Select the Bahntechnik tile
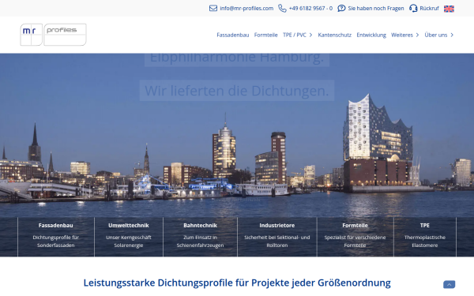 200,237
